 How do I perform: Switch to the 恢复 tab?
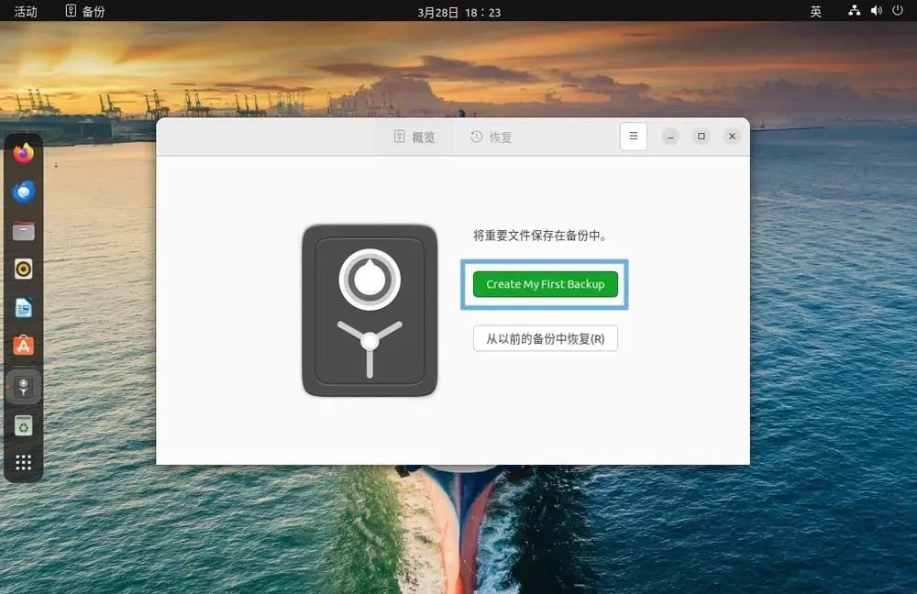click(x=492, y=137)
